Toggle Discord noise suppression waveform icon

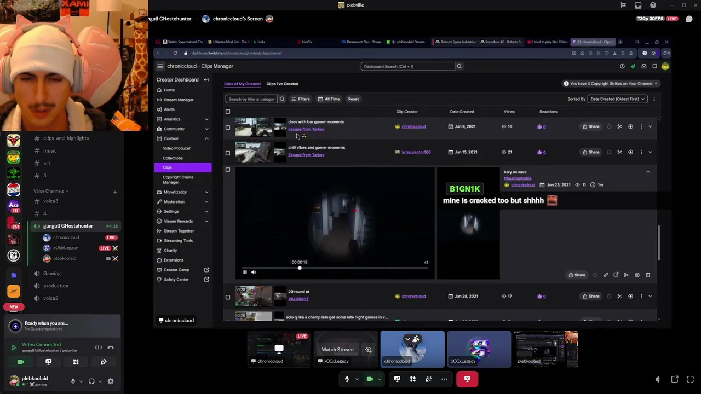point(99,347)
